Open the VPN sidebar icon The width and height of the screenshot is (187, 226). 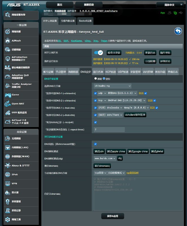[8, 183]
